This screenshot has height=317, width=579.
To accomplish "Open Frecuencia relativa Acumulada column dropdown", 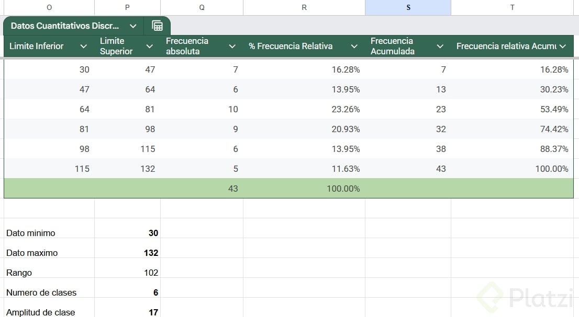I will pyautogui.click(x=563, y=46).
